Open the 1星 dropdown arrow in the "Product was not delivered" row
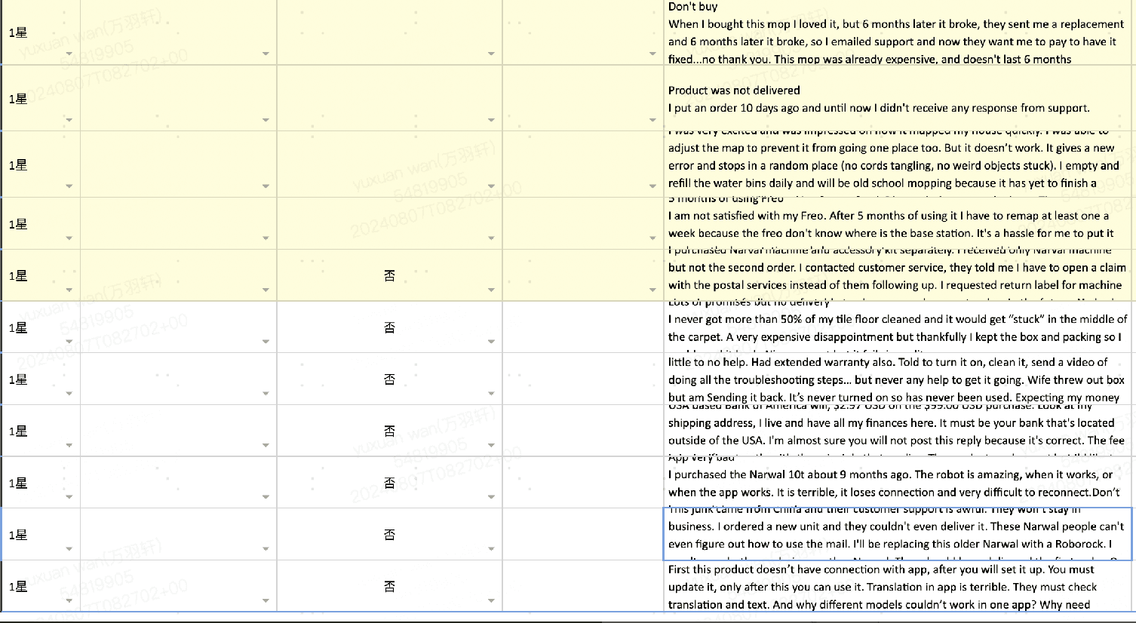The image size is (1136, 623). [x=69, y=120]
